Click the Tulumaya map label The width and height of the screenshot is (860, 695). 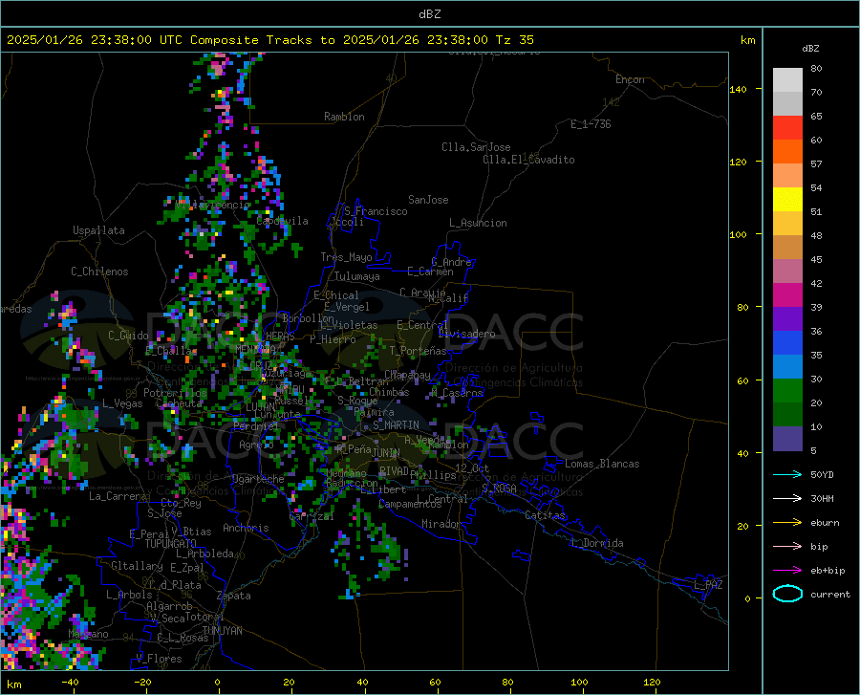click(x=357, y=276)
